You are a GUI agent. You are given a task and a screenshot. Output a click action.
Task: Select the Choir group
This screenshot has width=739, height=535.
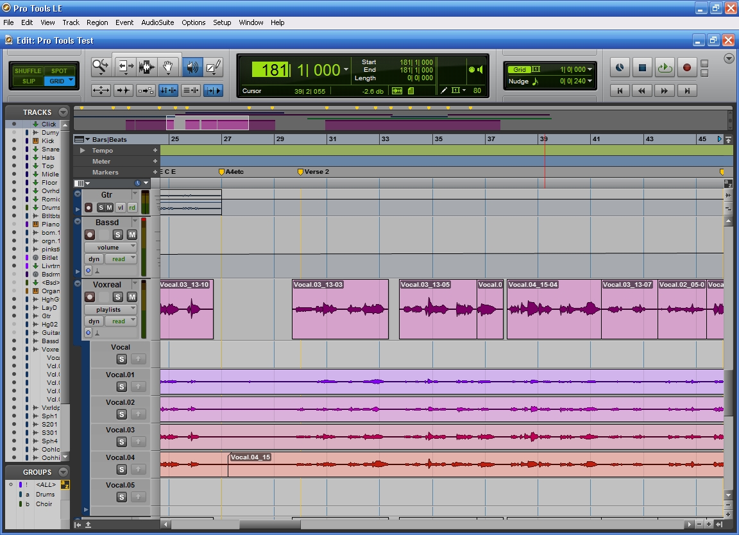(44, 504)
